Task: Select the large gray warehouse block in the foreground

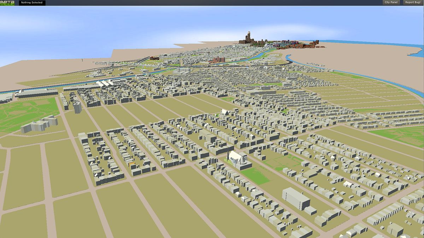Action: [295, 199]
